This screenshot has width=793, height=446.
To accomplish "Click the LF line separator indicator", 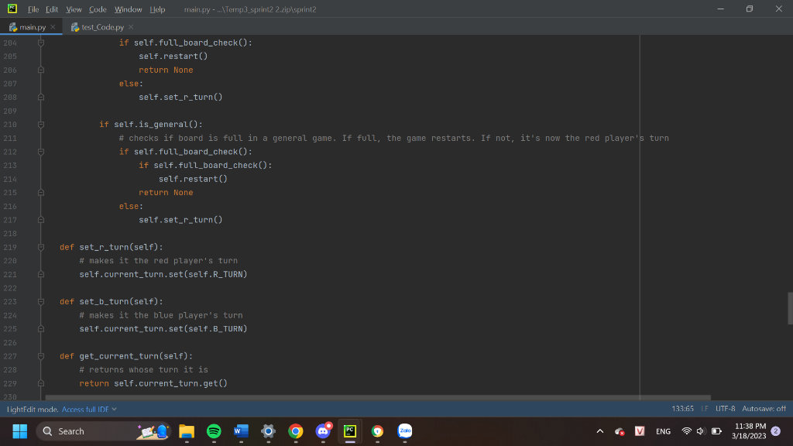I will coord(705,409).
